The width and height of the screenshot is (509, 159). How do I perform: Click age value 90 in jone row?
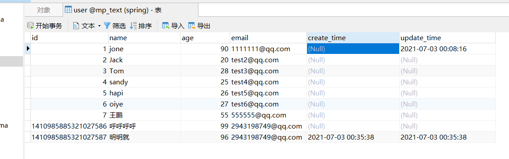tap(205, 49)
